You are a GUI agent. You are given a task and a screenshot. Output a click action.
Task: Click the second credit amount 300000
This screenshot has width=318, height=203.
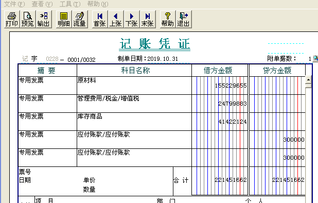click(x=294, y=158)
